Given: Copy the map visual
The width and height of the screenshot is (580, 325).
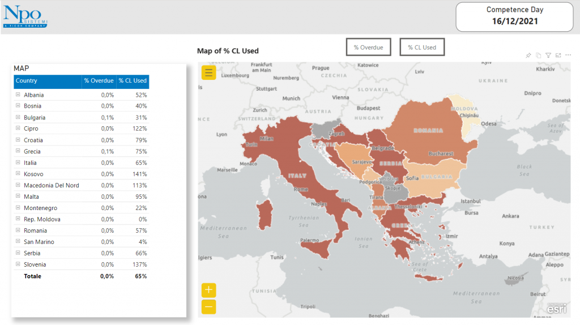Looking at the screenshot, I should click(539, 55).
